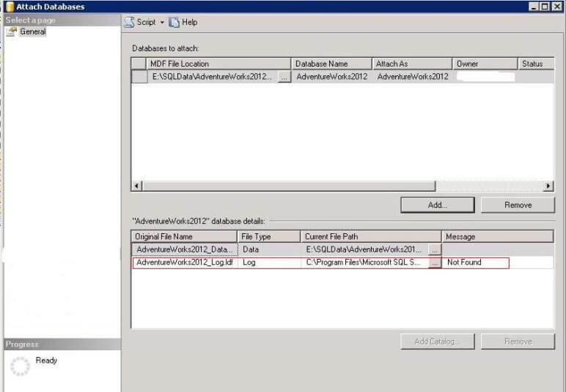Click the progress spinner indicator

pos(20,366)
